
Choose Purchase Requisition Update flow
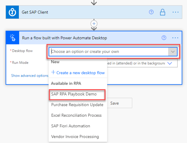pyautogui.click(x=77, y=105)
